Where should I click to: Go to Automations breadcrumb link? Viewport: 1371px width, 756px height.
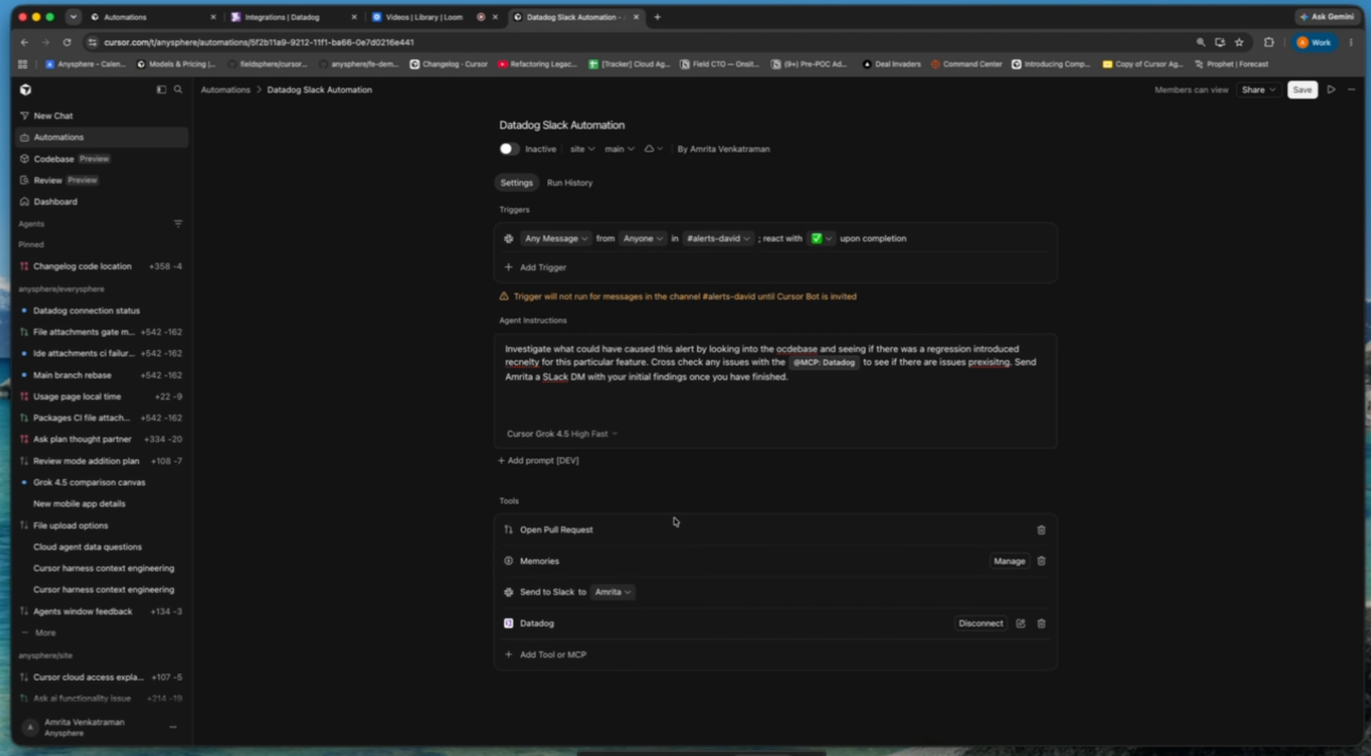click(225, 90)
